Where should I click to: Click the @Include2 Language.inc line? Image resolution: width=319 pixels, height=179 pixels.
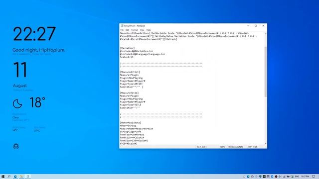click(x=143, y=54)
